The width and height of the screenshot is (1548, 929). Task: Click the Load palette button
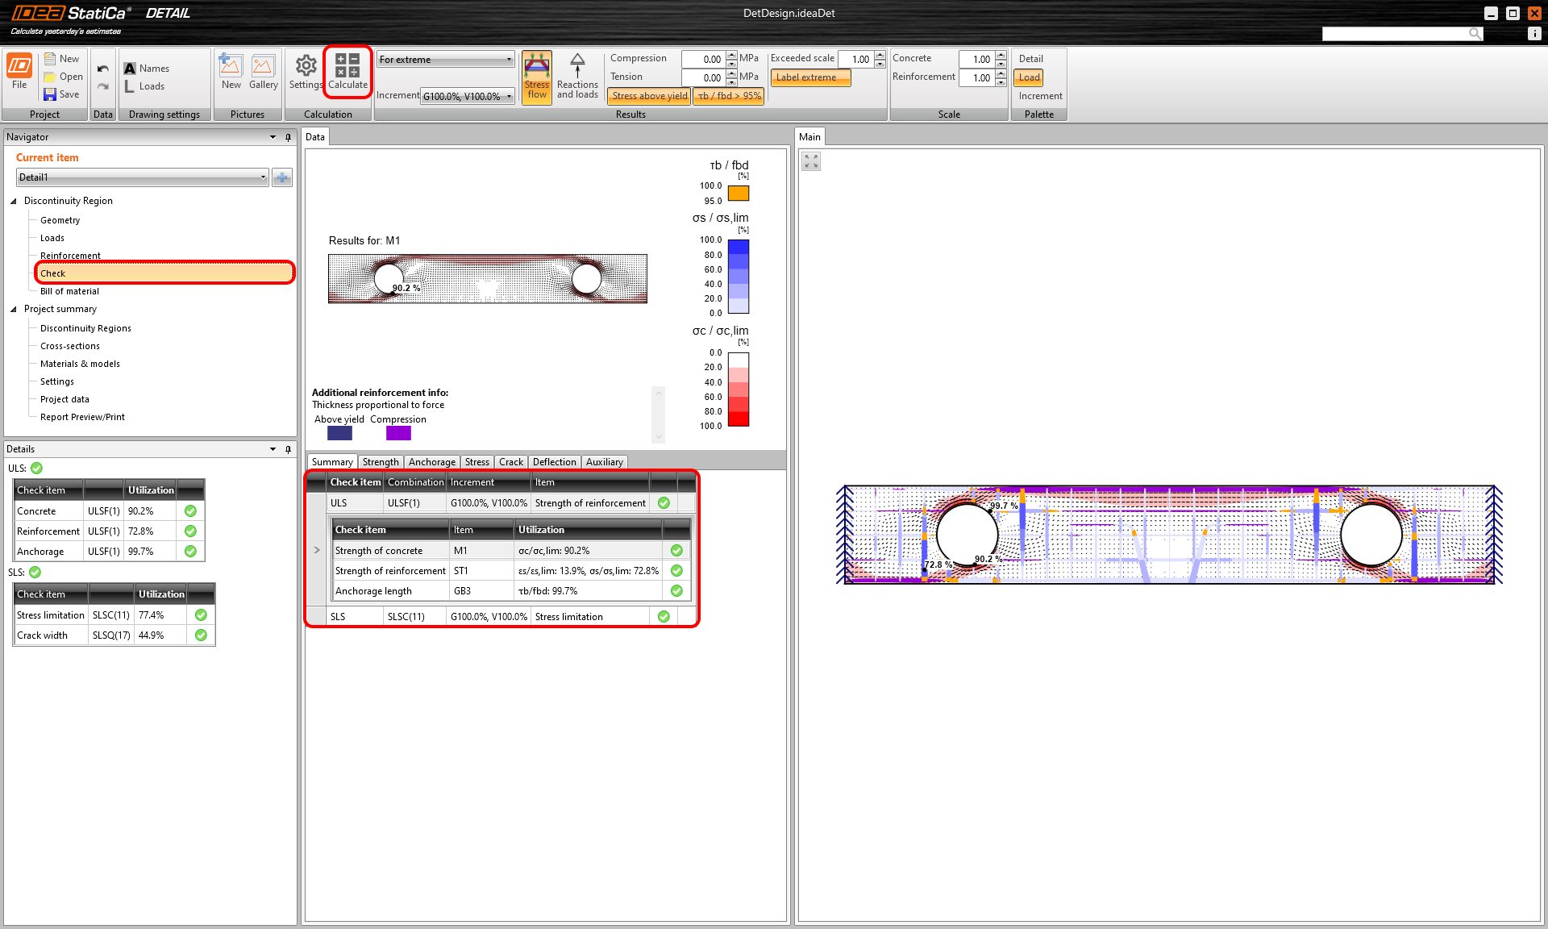[x=1029, y=77]
